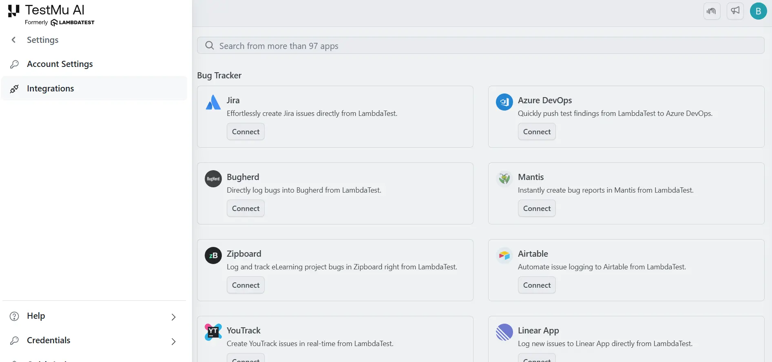Click the Credentials key icon
This screenshot has width=772, height=362.
tap(14, 340)
